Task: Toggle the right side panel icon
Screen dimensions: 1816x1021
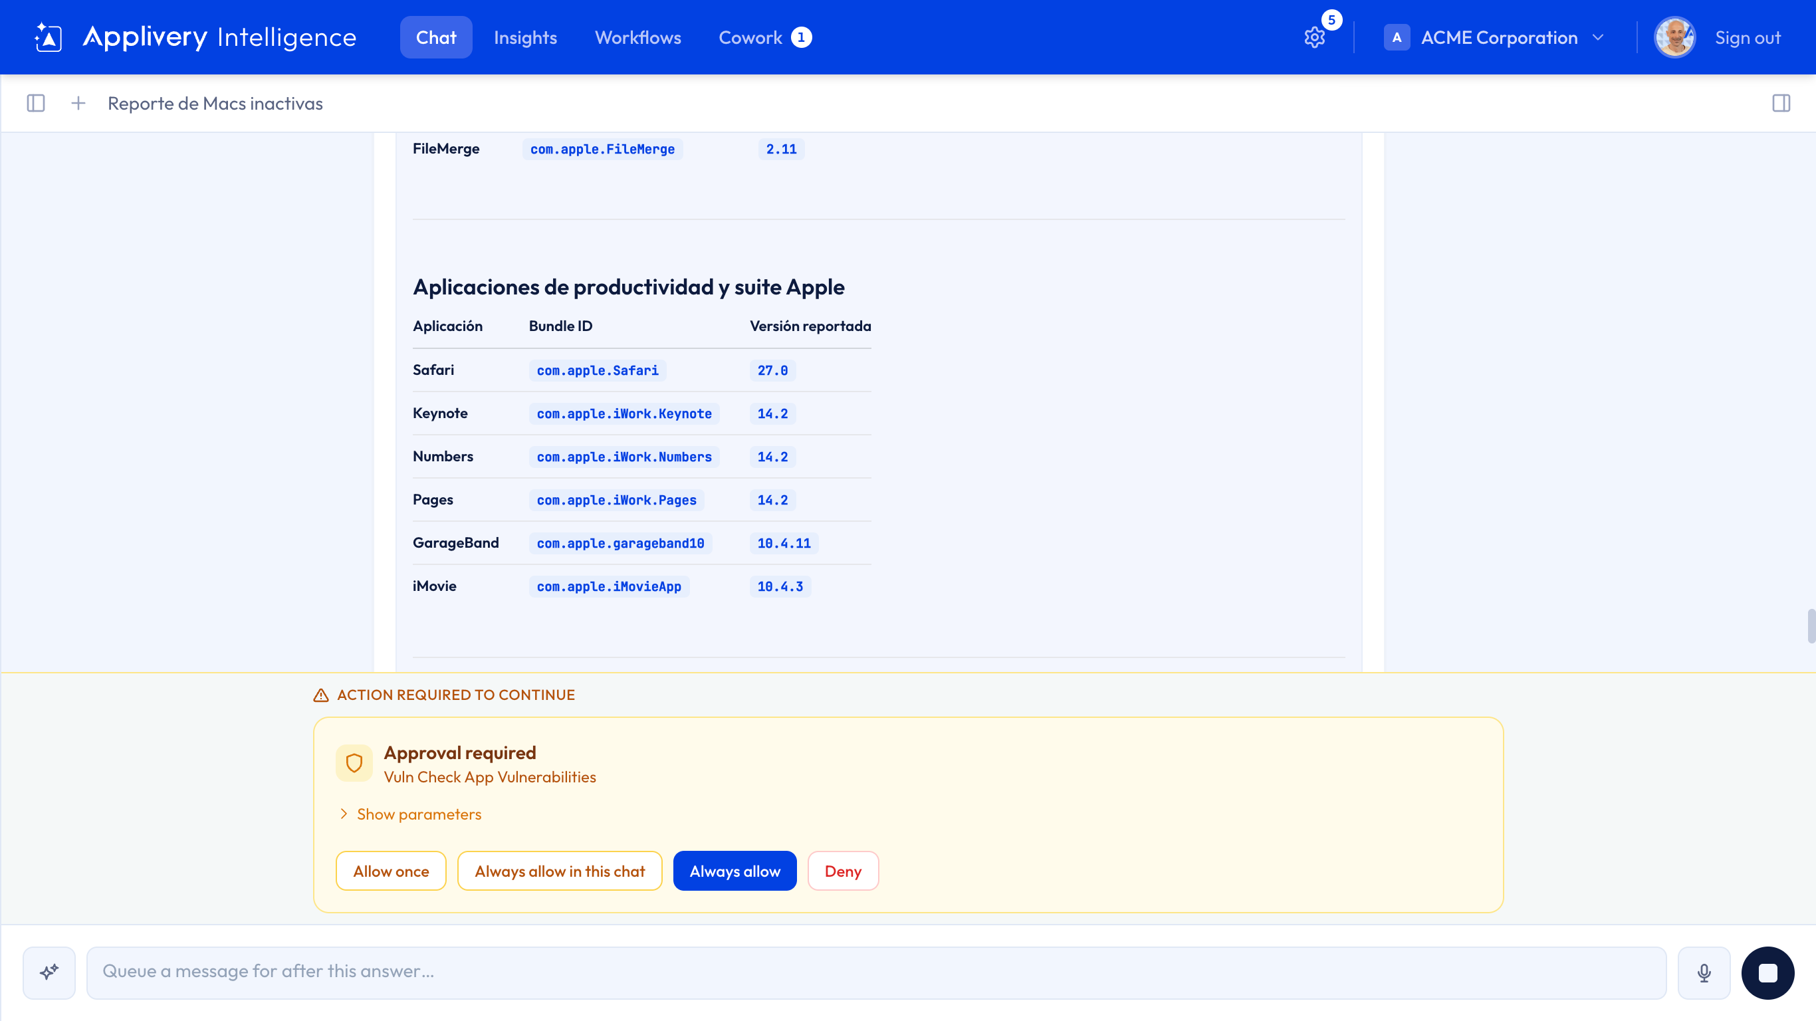Action: tap(1781, 104)
